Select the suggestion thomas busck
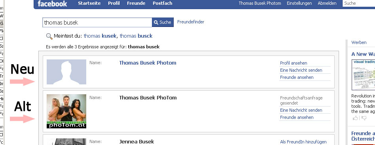 click(136, 36)
